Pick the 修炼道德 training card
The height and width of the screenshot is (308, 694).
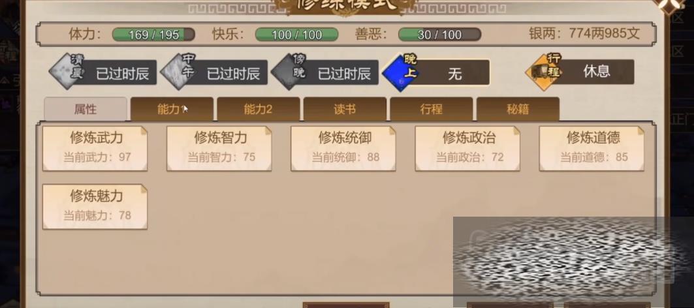591,148
